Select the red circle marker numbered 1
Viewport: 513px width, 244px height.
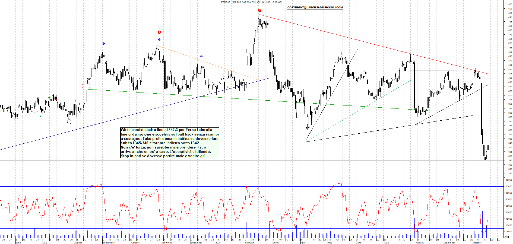pos(159,32)
